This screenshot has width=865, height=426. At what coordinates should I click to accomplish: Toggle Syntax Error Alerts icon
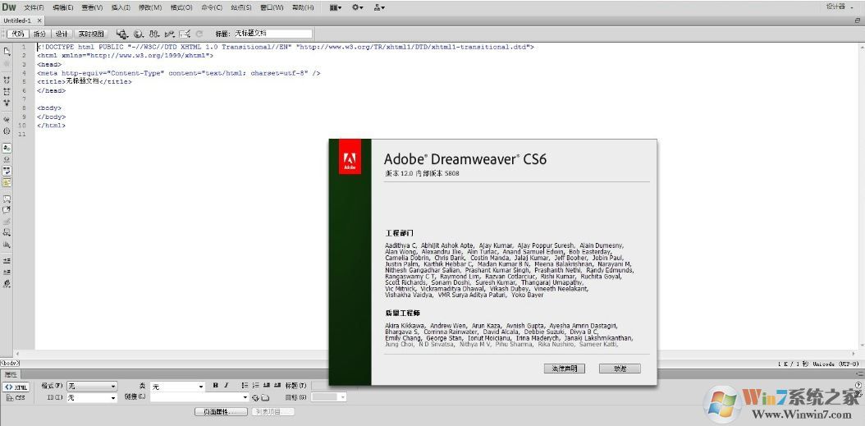pyautogui.click(x=7, y=182)
